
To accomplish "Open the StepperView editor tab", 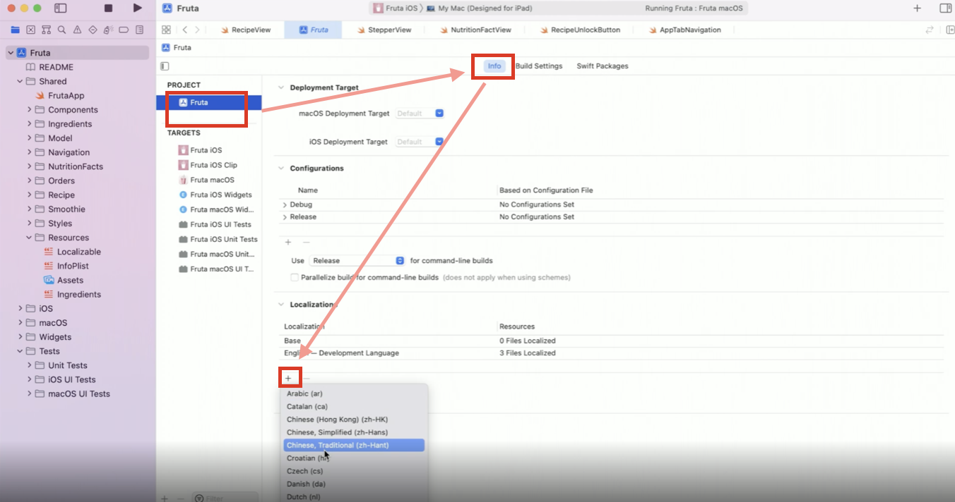I will 384,30.
